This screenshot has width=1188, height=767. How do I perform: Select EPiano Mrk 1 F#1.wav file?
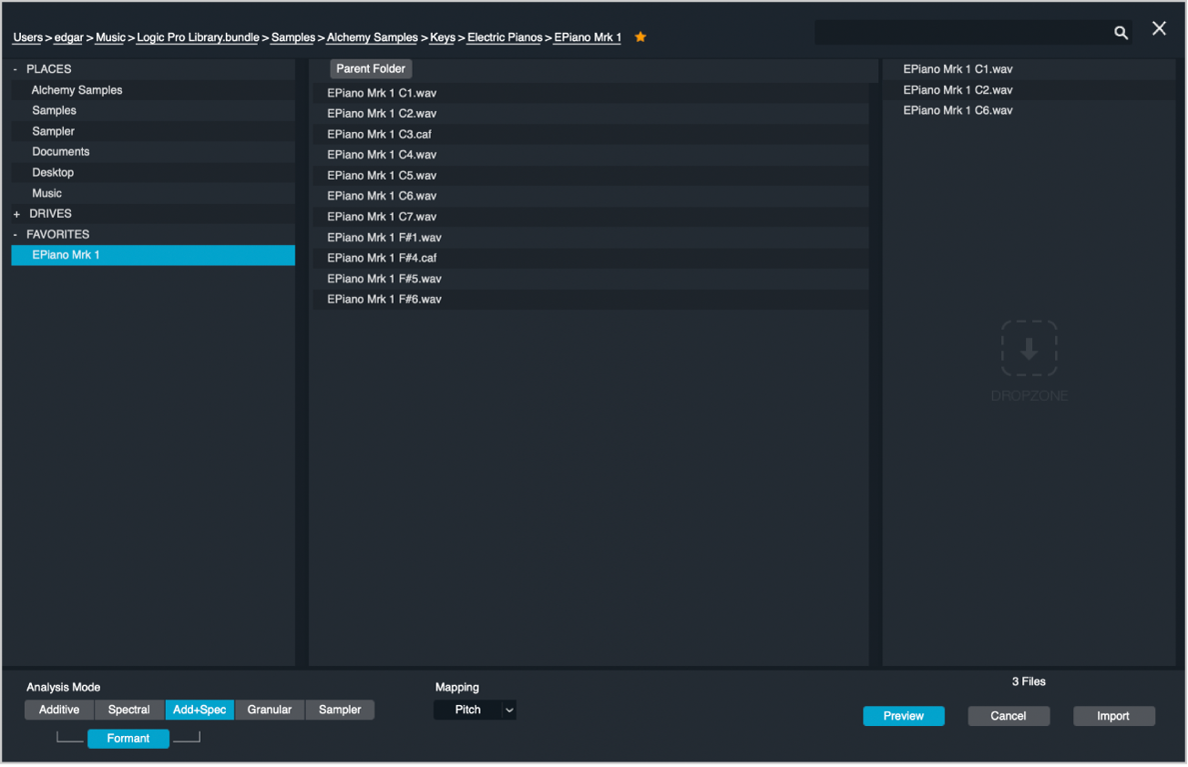[x=590, y=238]
